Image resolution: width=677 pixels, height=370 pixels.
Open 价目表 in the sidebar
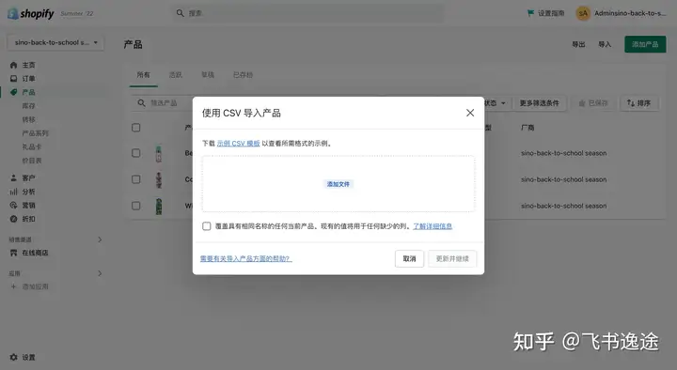(x=32, y=161)
